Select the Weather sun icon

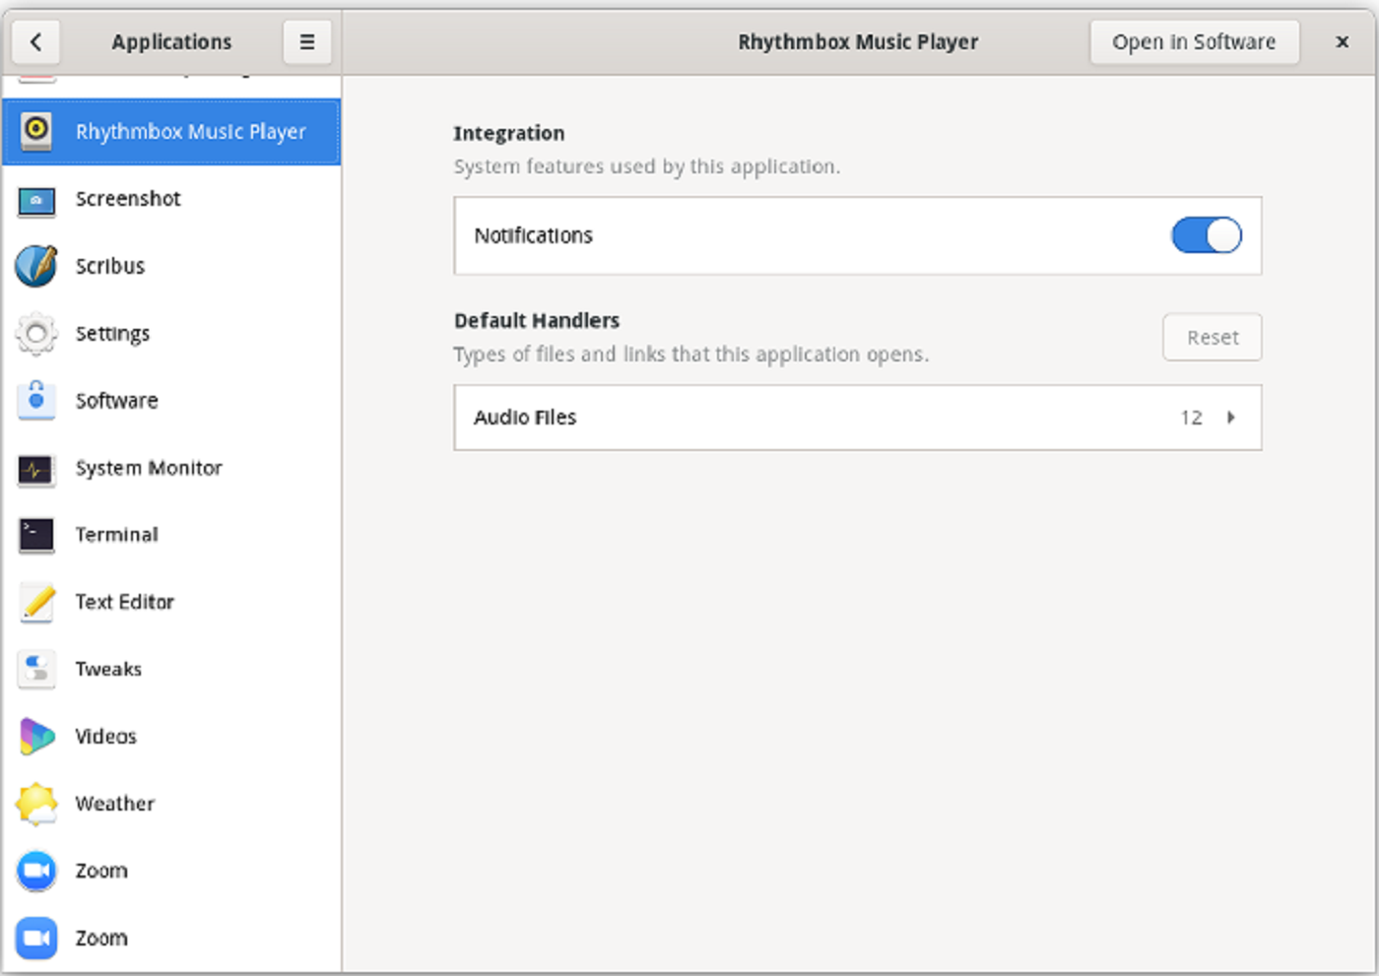tap(35, 804)
